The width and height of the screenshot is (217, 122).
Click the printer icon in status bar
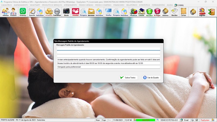tap(193, 120)
